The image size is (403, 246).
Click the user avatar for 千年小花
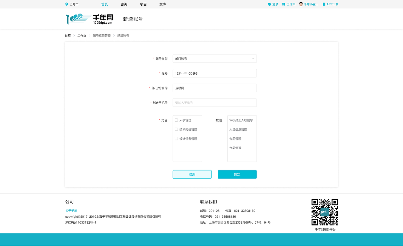301,4
